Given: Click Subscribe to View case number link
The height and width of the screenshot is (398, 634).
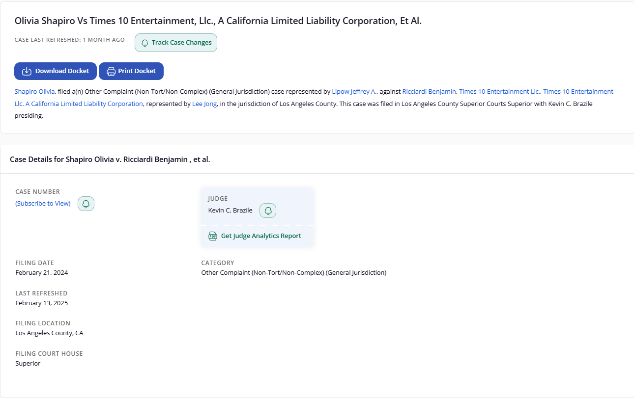Looking at the screenshot, I should coord(43,203).
